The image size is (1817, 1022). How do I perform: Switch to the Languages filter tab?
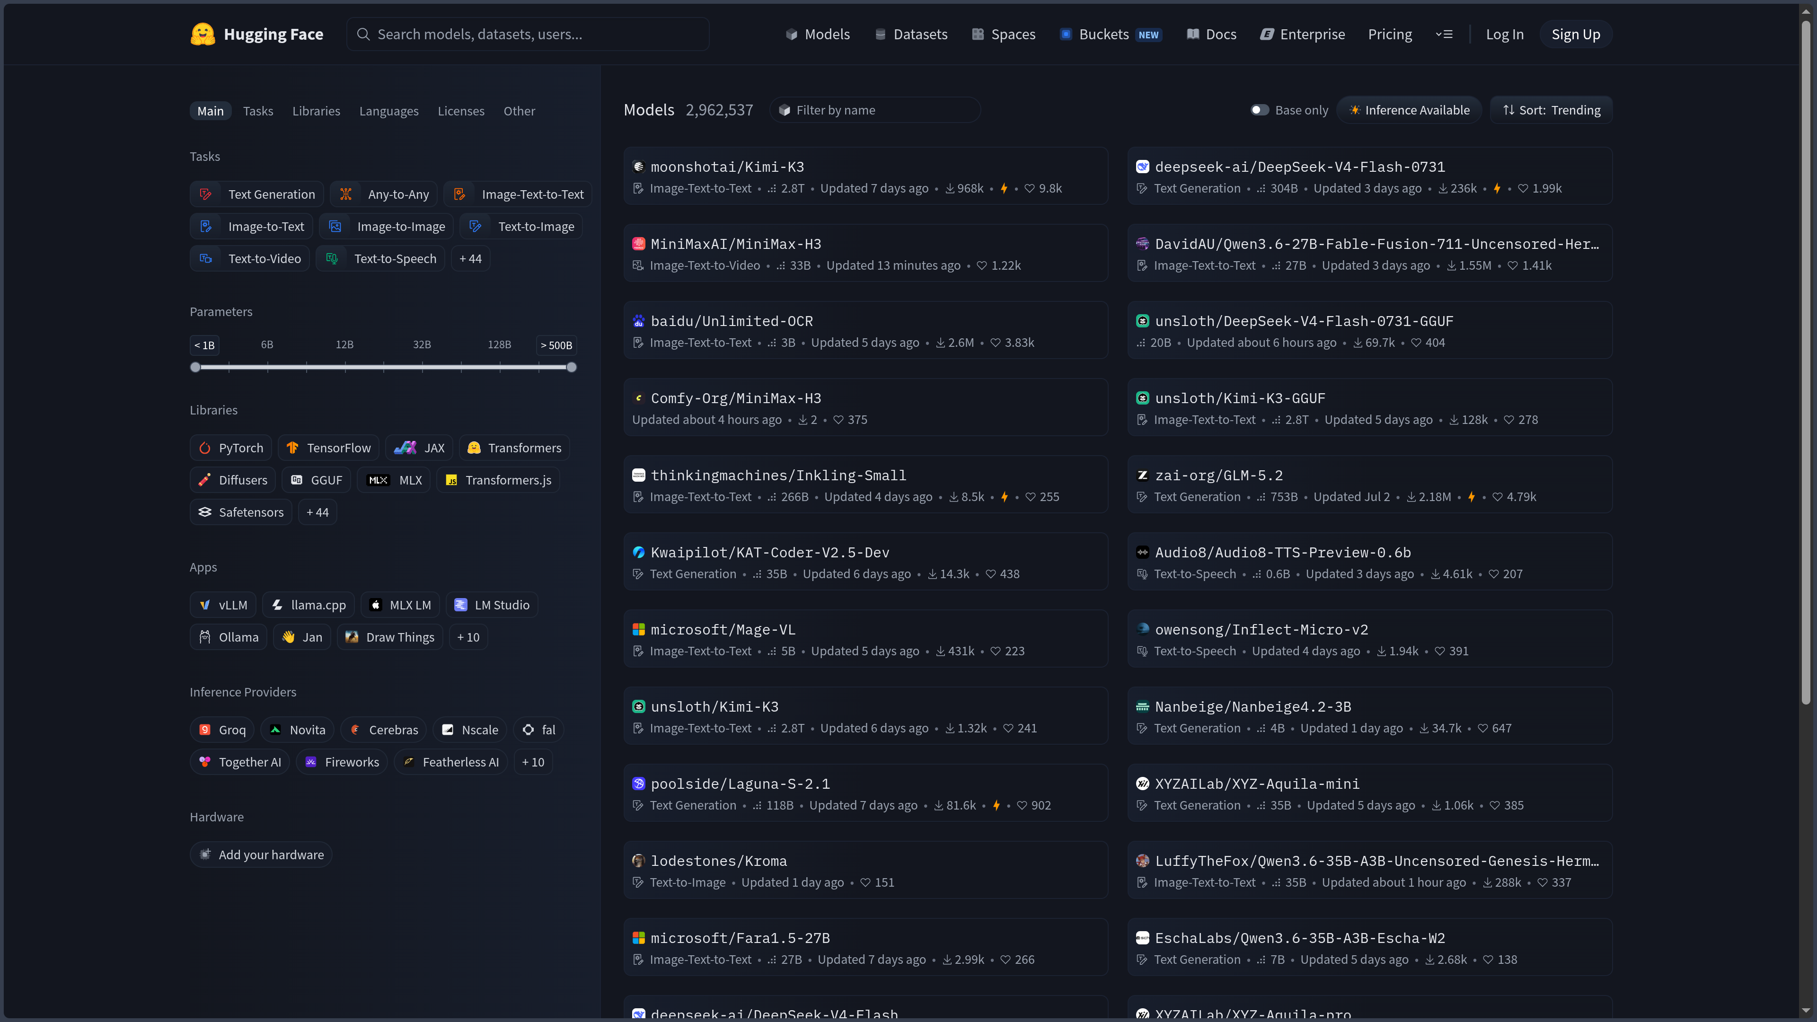tap(388, 111)
